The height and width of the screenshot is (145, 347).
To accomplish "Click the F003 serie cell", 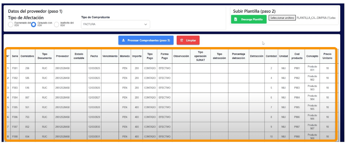I will pyautogui.click(x=15, y=88).
